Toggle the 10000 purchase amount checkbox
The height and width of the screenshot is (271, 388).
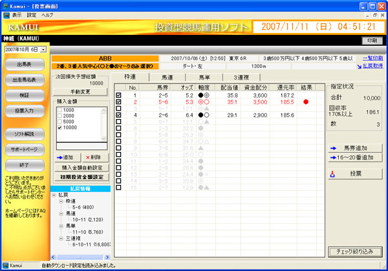(60, 128)
